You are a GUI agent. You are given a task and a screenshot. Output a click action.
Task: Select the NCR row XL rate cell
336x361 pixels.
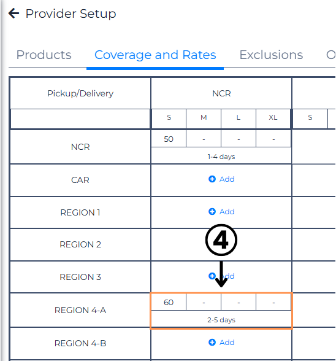click(273, 139)
